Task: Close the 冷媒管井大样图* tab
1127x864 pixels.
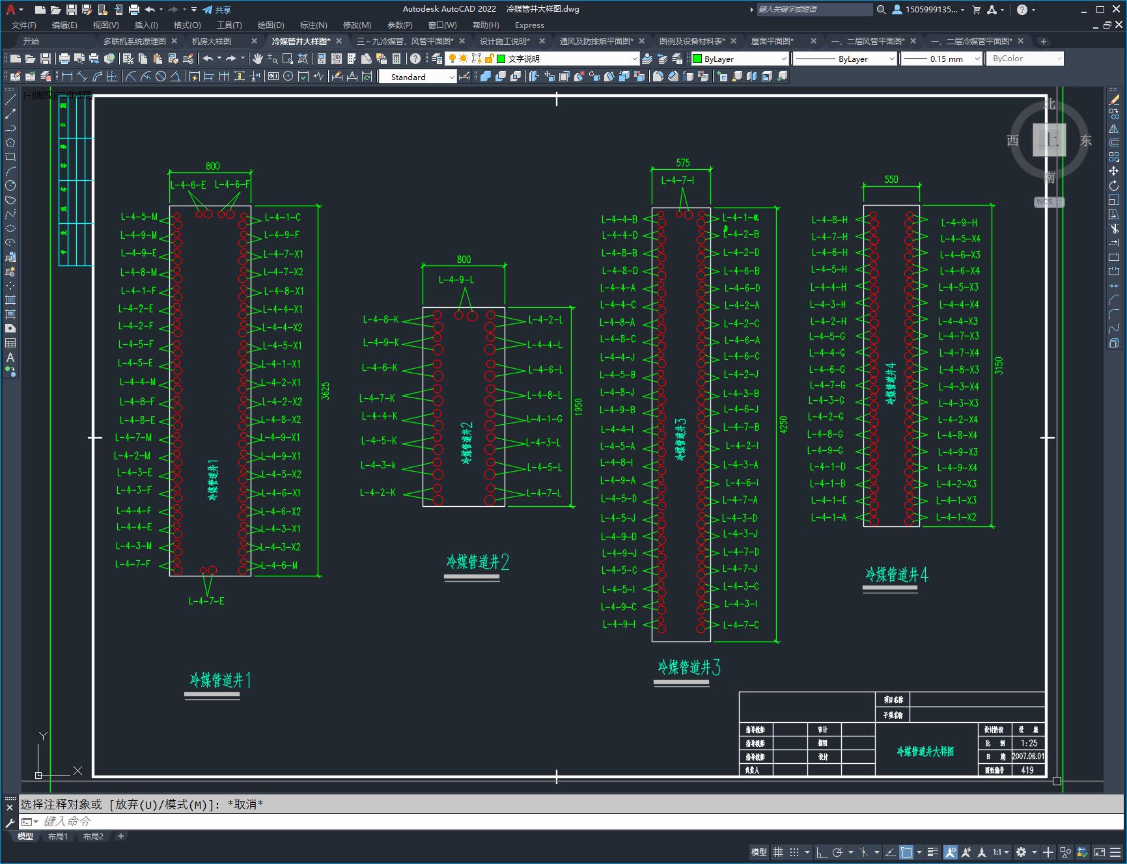Action: coord(339,41)
